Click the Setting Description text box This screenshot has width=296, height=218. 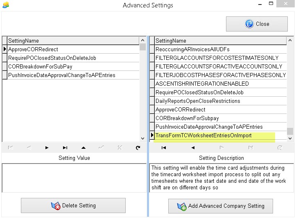tap(221, 178)
